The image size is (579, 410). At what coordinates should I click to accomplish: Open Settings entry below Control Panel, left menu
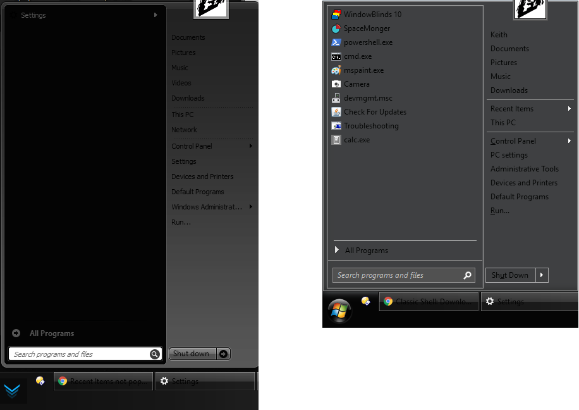183,161
